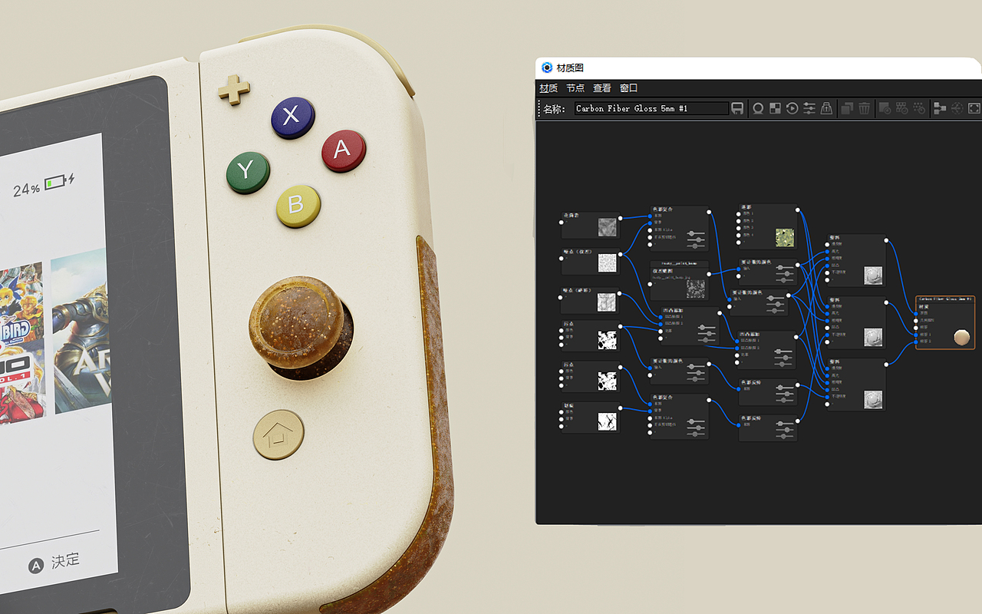Click the trash delete icon
This screenshot has width=982, height=614.
865,109
